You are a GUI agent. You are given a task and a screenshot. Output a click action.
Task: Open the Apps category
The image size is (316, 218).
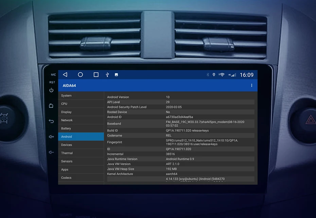pos(81,170)
